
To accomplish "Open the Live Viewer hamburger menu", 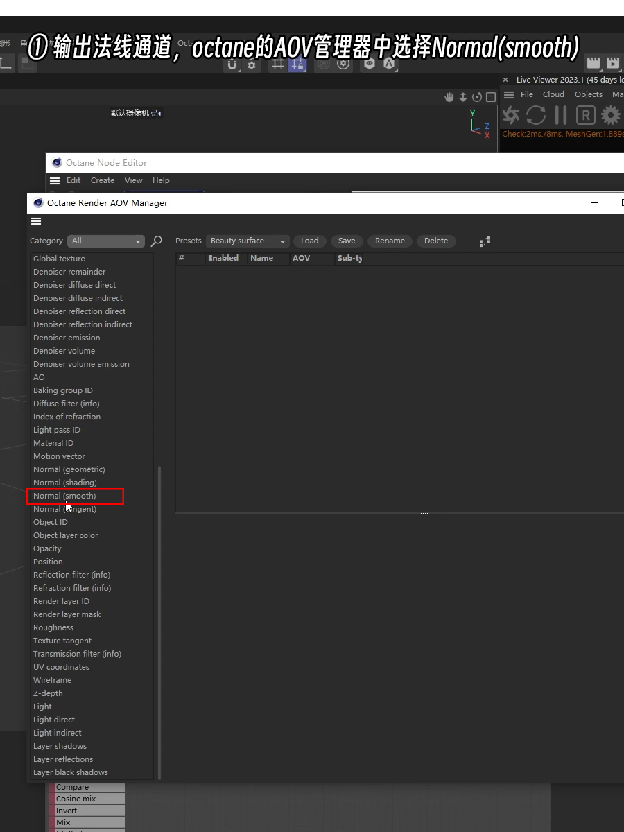I will click(x=509, y=94).
